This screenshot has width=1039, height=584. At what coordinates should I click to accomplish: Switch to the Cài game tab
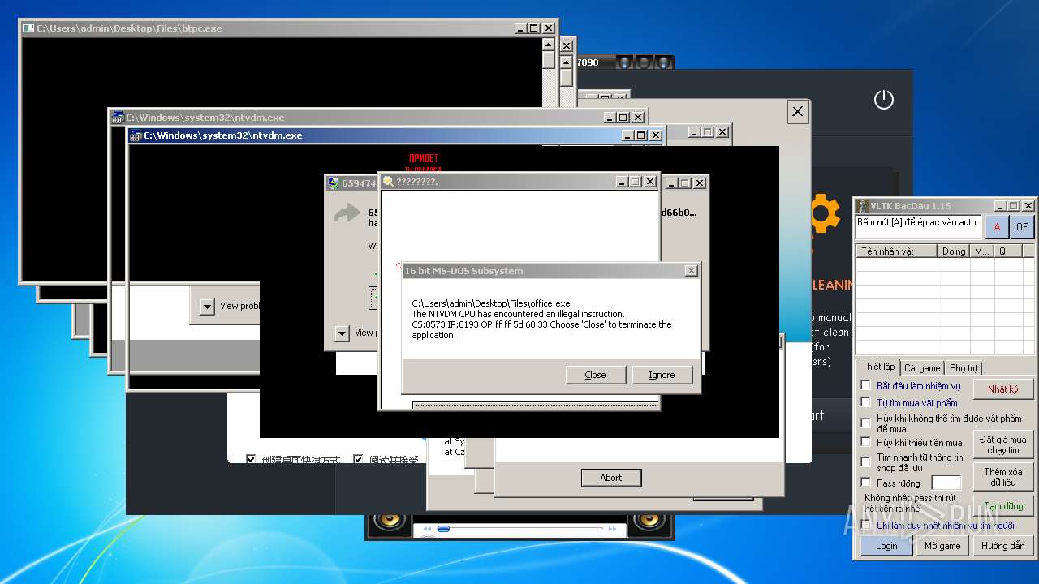922,367
